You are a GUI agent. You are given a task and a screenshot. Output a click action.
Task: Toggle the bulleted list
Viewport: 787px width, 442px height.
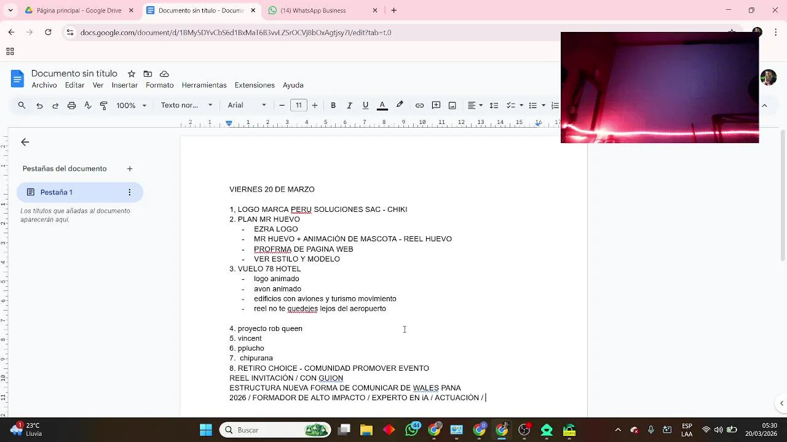coord(532,106)
